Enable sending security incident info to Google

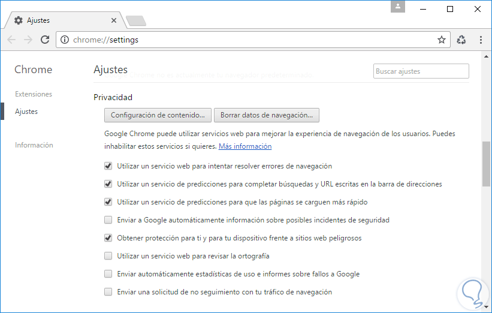[x=108, y=220]
